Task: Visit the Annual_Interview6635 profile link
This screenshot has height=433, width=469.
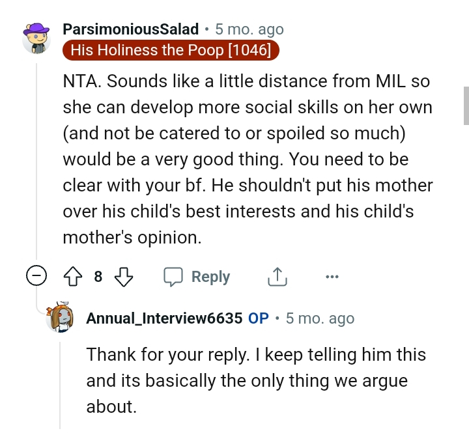Action: click(165, 318)
